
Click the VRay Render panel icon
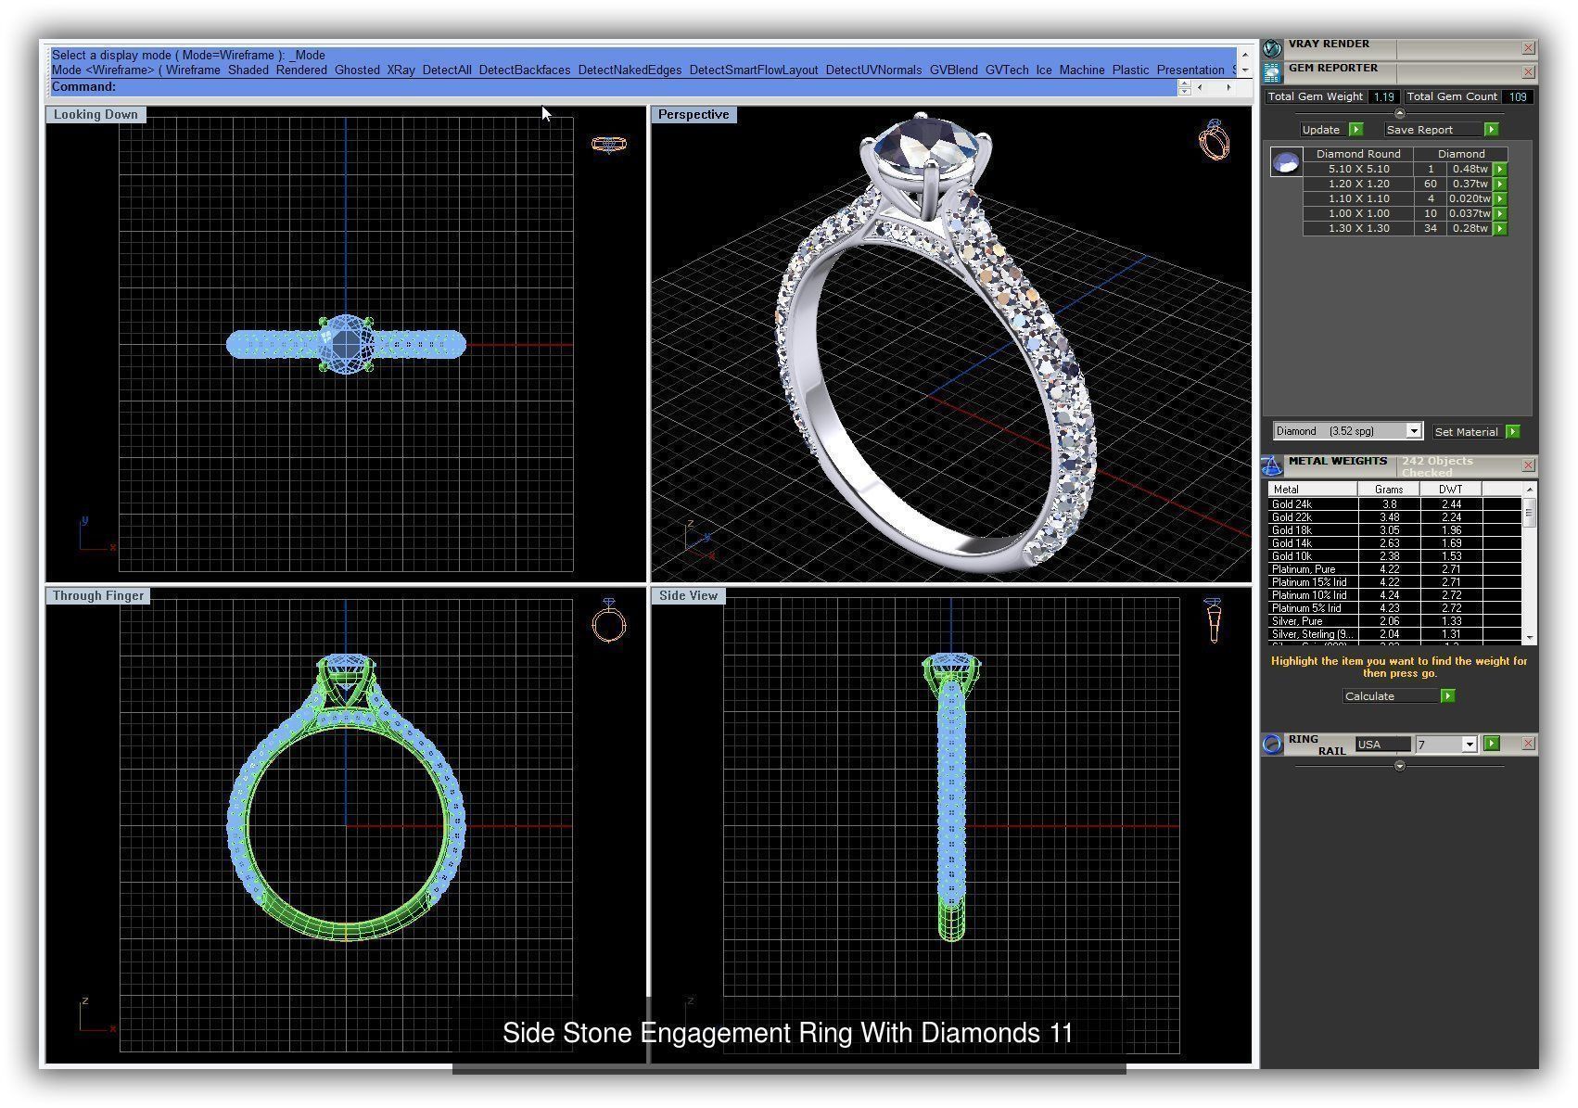(x=1272, y=46)
